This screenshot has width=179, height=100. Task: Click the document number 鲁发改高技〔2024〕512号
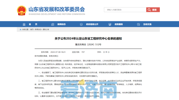pyautogui.click(x=88, y=44)
